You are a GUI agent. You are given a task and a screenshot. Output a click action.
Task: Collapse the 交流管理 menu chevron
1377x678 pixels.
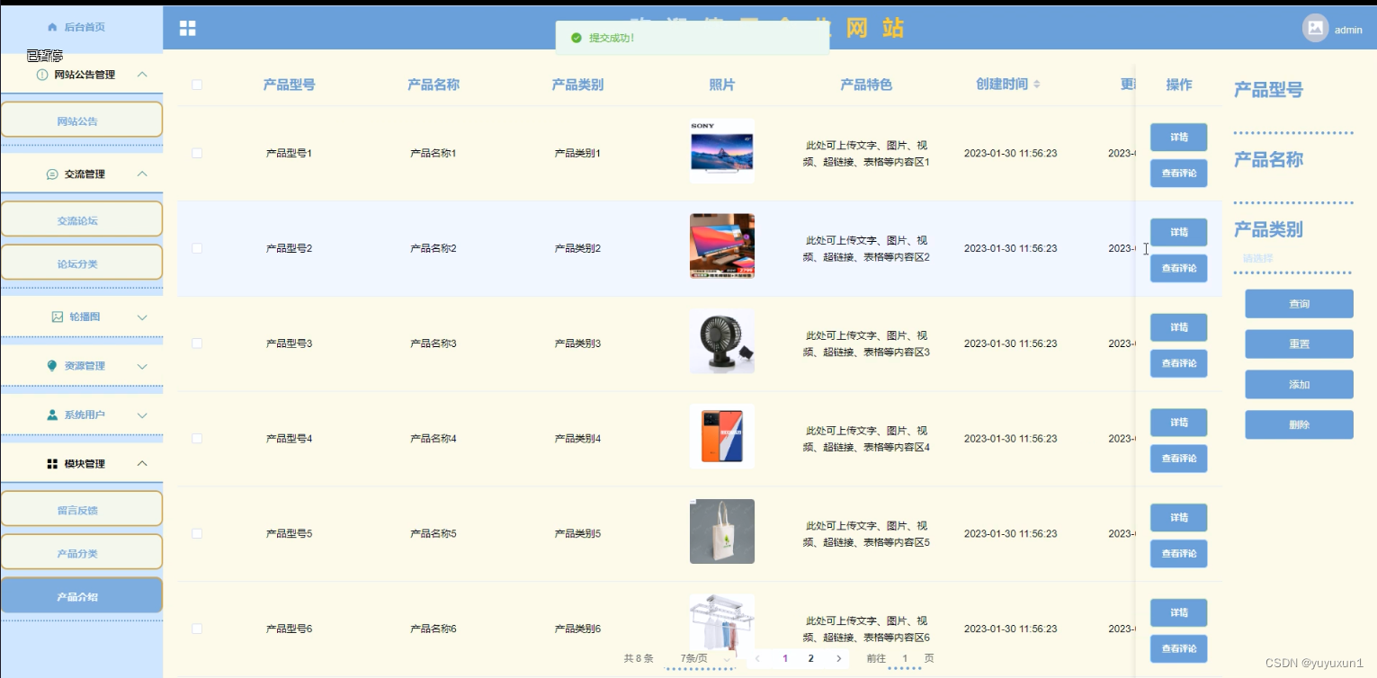click(x=141, y=174)
